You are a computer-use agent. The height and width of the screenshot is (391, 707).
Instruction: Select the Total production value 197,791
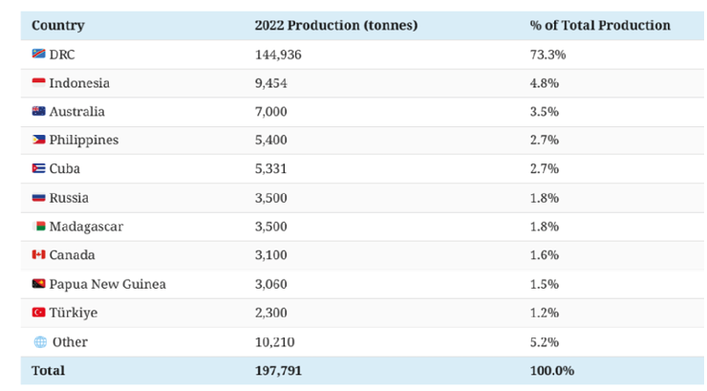(278, 370)
